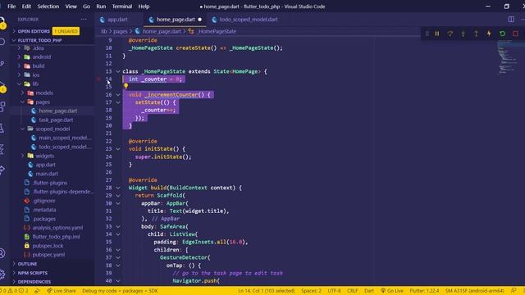This screenshot has height=295, width=525.
Task: Open Accounts icon in activity bar
Action: coord(2,253)
